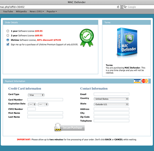Click the MAC Defender window title
Viewport: 154px width, 151px height.
(x=77, y=2)
